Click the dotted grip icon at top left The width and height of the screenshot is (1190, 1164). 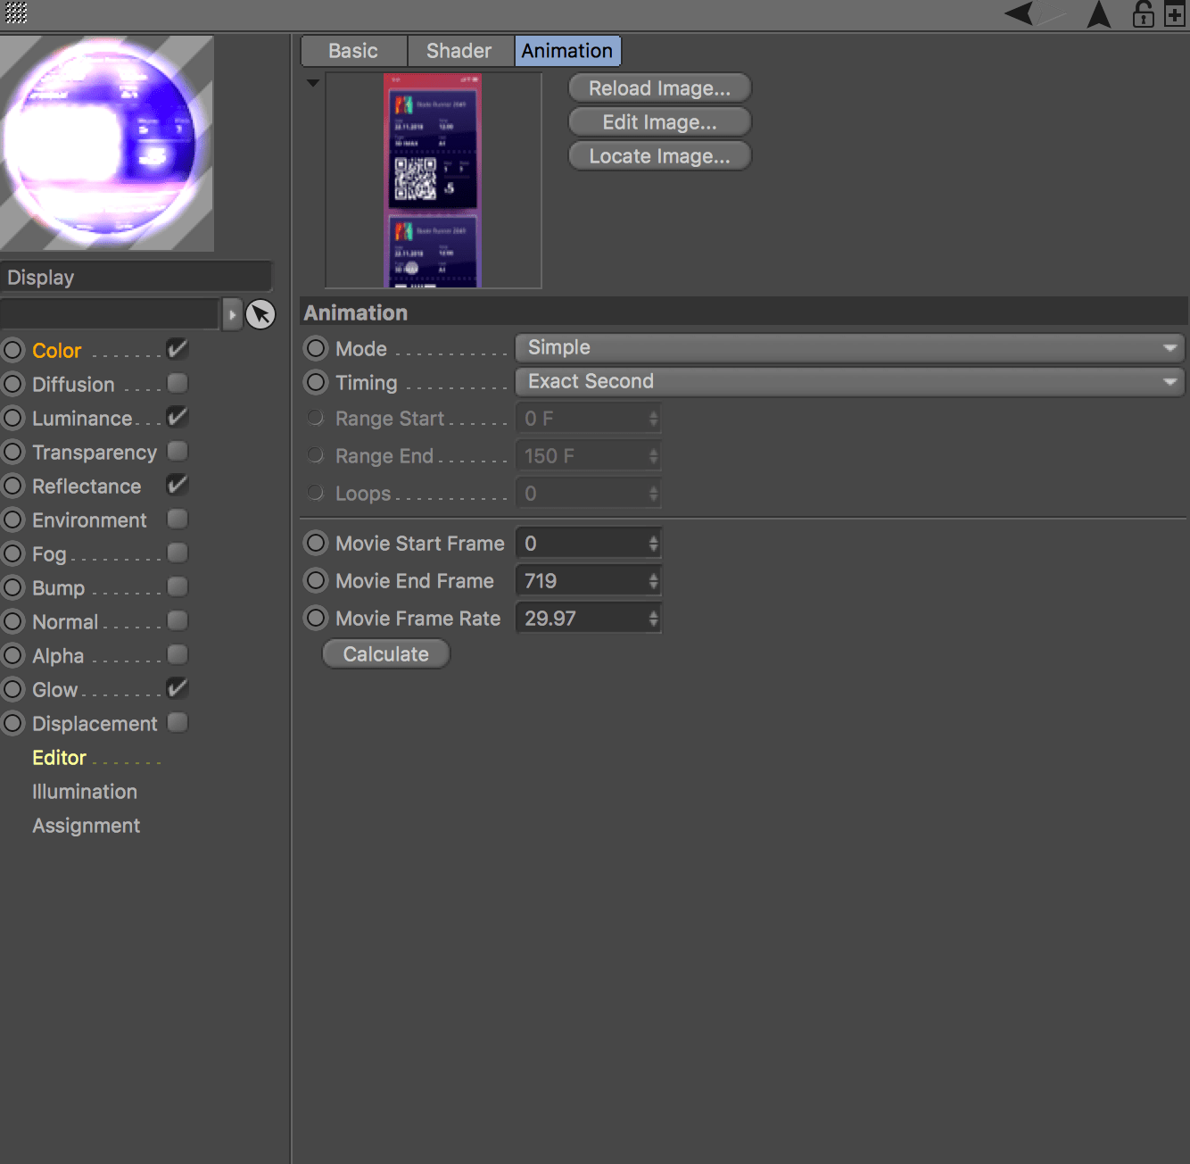coord(16,12)
